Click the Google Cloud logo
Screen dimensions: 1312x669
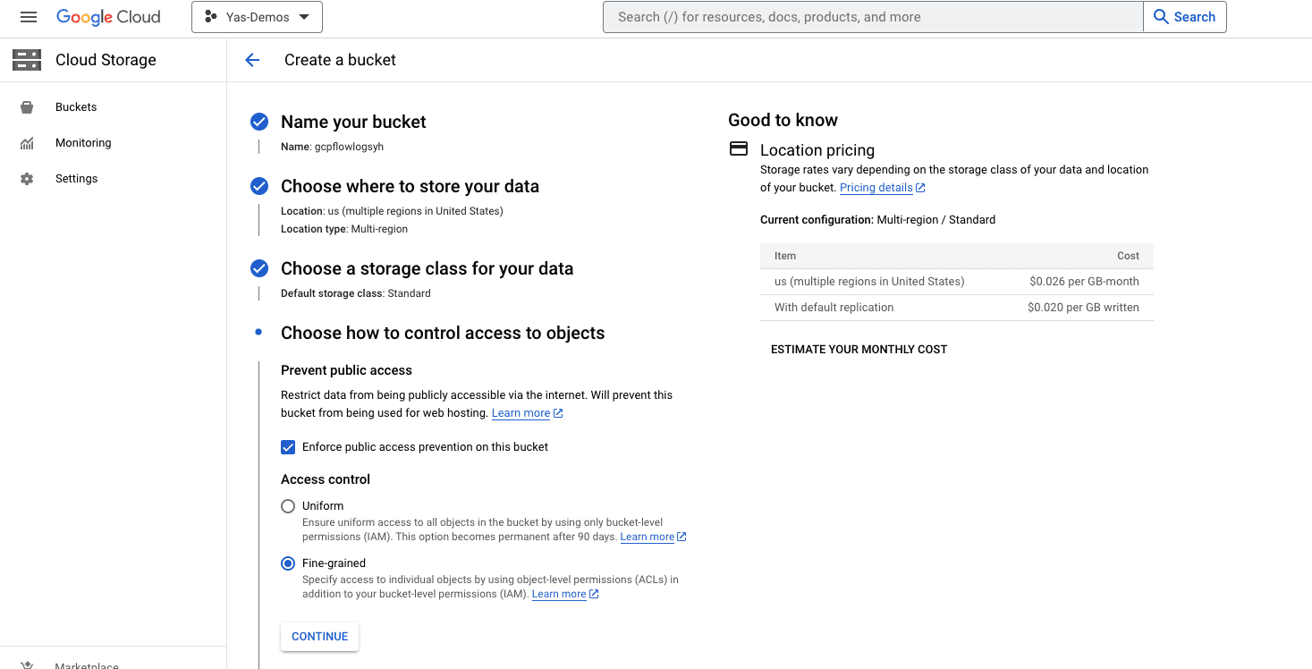pyautogui.click(x=108, y=17)
